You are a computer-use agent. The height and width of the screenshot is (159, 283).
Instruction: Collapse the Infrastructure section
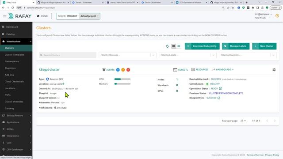[16, 42]
